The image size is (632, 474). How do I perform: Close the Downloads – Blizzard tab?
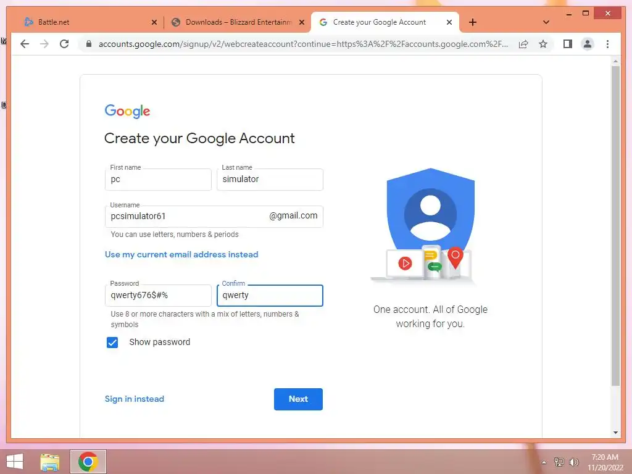(301, 22)
